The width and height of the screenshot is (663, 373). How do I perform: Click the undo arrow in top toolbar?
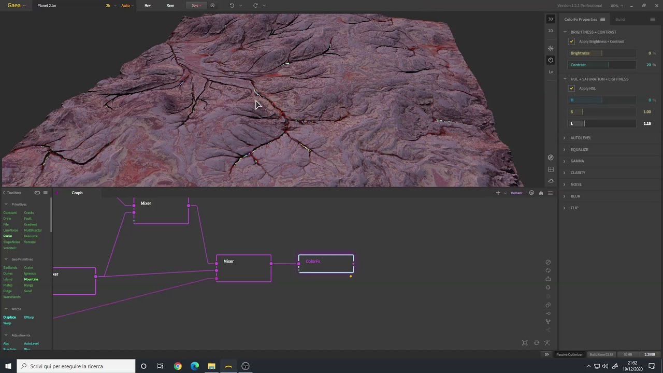click(x=232, y=5)
